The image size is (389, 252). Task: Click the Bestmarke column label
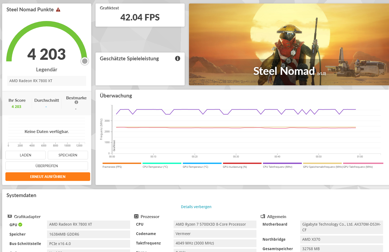[76, 98]
